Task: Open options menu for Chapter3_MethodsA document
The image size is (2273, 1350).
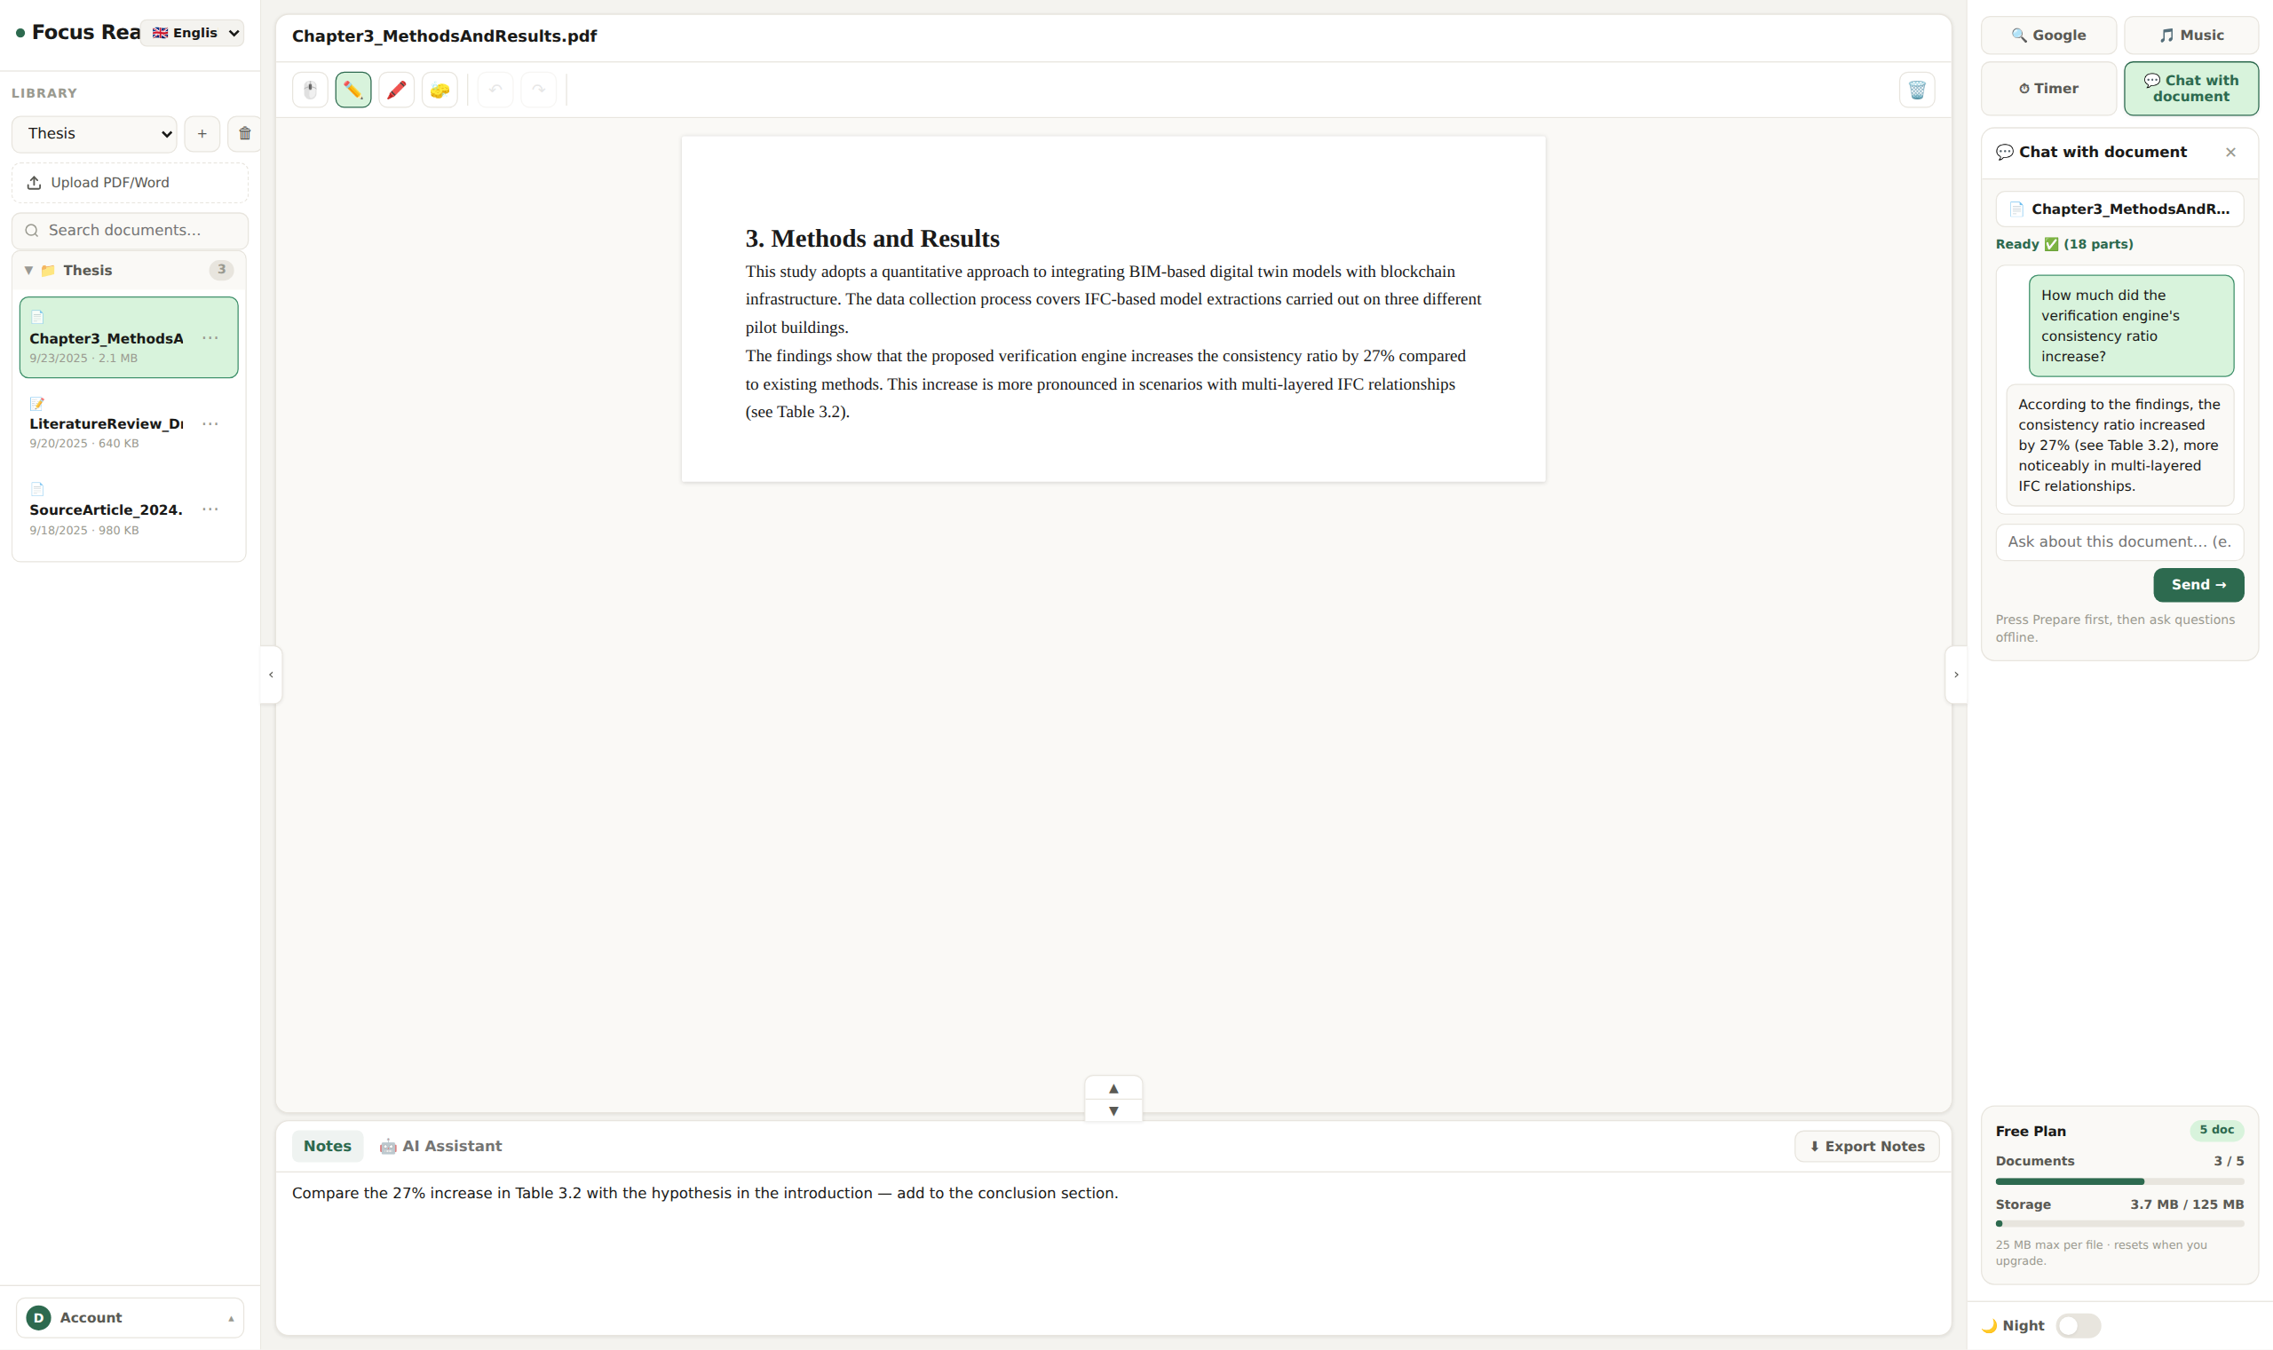Action: click(210, 338)
